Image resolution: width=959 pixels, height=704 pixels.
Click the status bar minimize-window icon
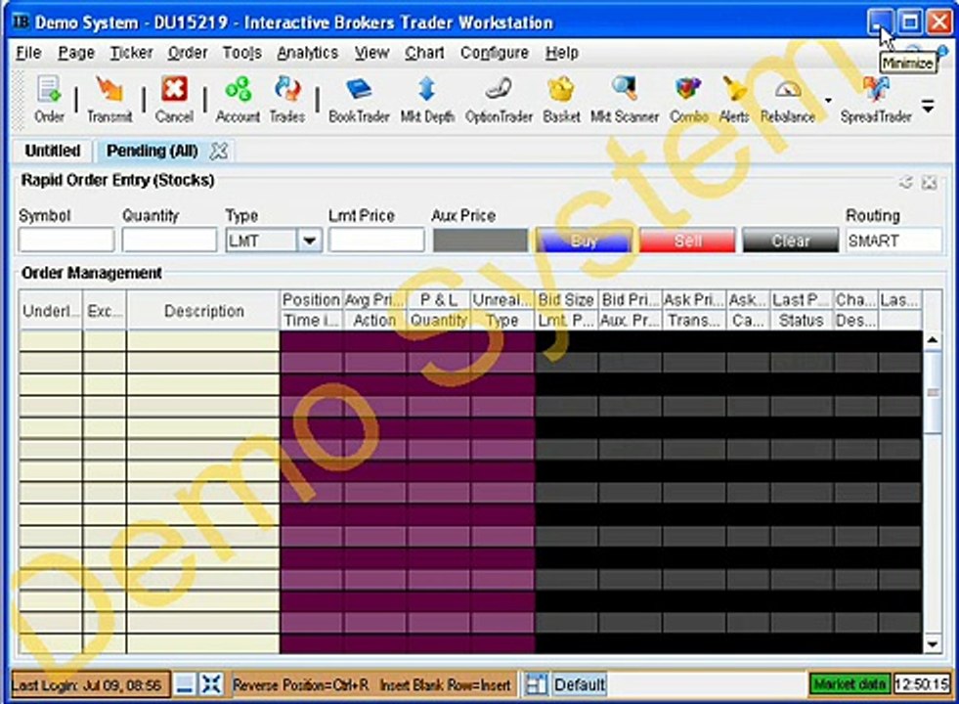(185, 683)
